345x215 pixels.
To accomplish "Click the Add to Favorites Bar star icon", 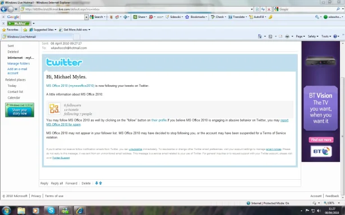I will tap(25, 30).
